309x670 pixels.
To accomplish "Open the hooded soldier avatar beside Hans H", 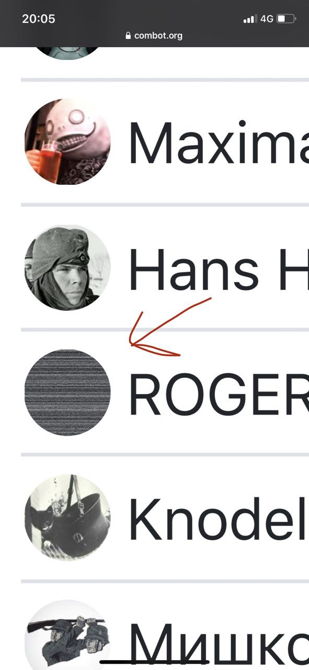I will click(x=67, y=267).
